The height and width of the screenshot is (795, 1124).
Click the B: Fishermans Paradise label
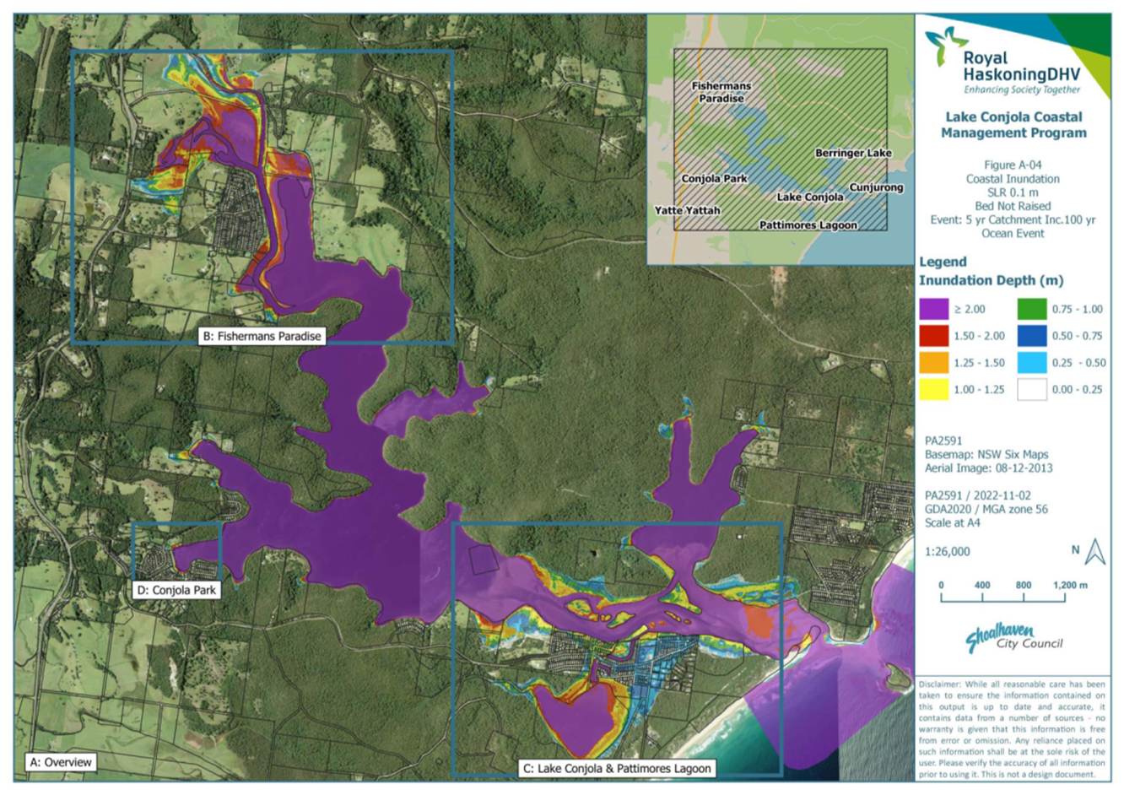262,336
